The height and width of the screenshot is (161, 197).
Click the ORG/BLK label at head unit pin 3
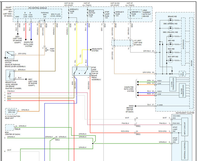(25, 110)
